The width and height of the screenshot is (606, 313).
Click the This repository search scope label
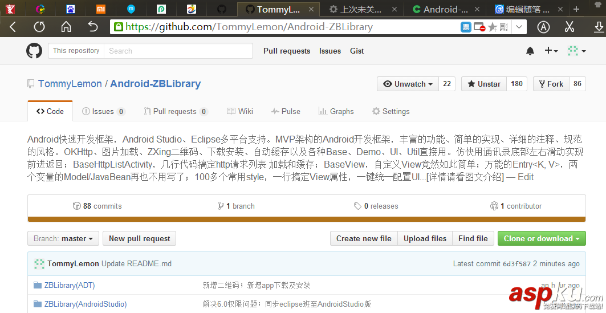point(76,51)
